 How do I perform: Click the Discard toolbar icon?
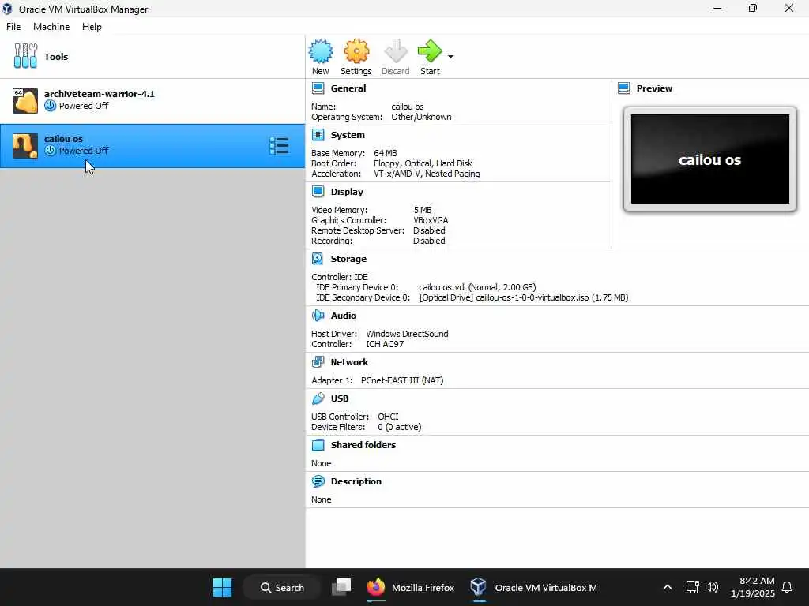click(396, 51)
